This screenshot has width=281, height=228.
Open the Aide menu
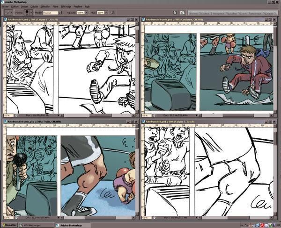point(87,7)
